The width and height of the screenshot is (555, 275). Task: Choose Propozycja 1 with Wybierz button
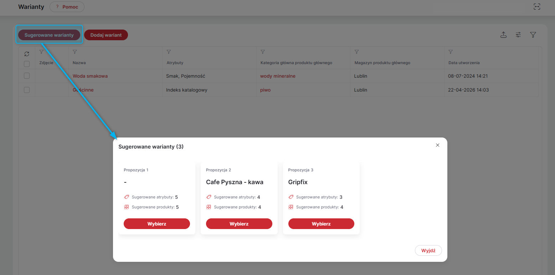157,224
